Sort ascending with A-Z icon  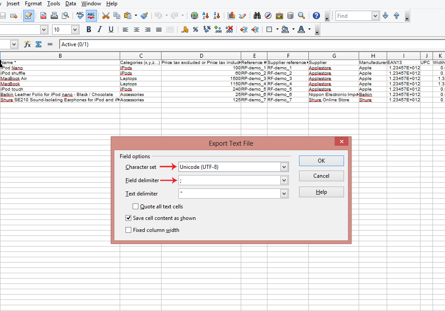coord(206,16)
